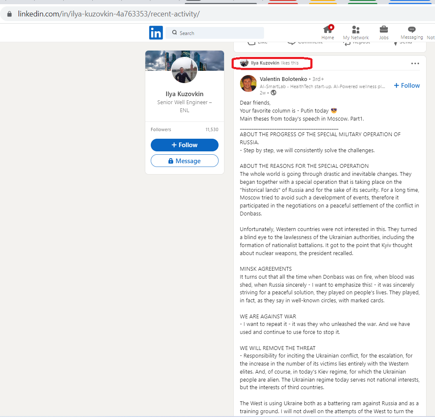
Task: Follow Valentin Bolotenko
Action: tap(407, 86)
